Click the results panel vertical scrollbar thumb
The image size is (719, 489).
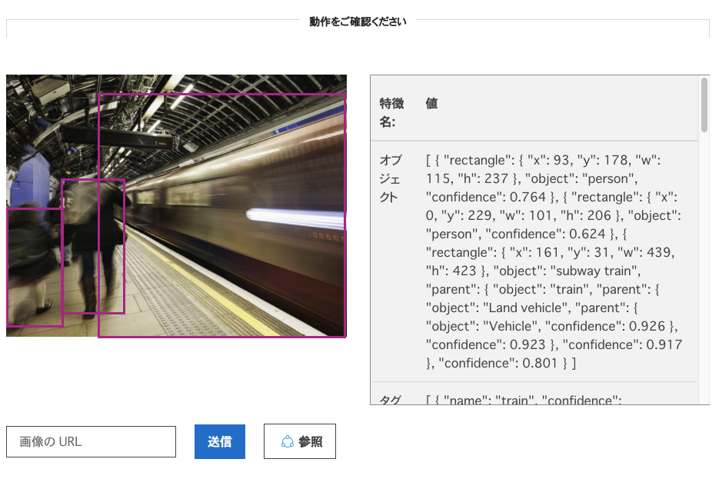(x=704, y=105)
